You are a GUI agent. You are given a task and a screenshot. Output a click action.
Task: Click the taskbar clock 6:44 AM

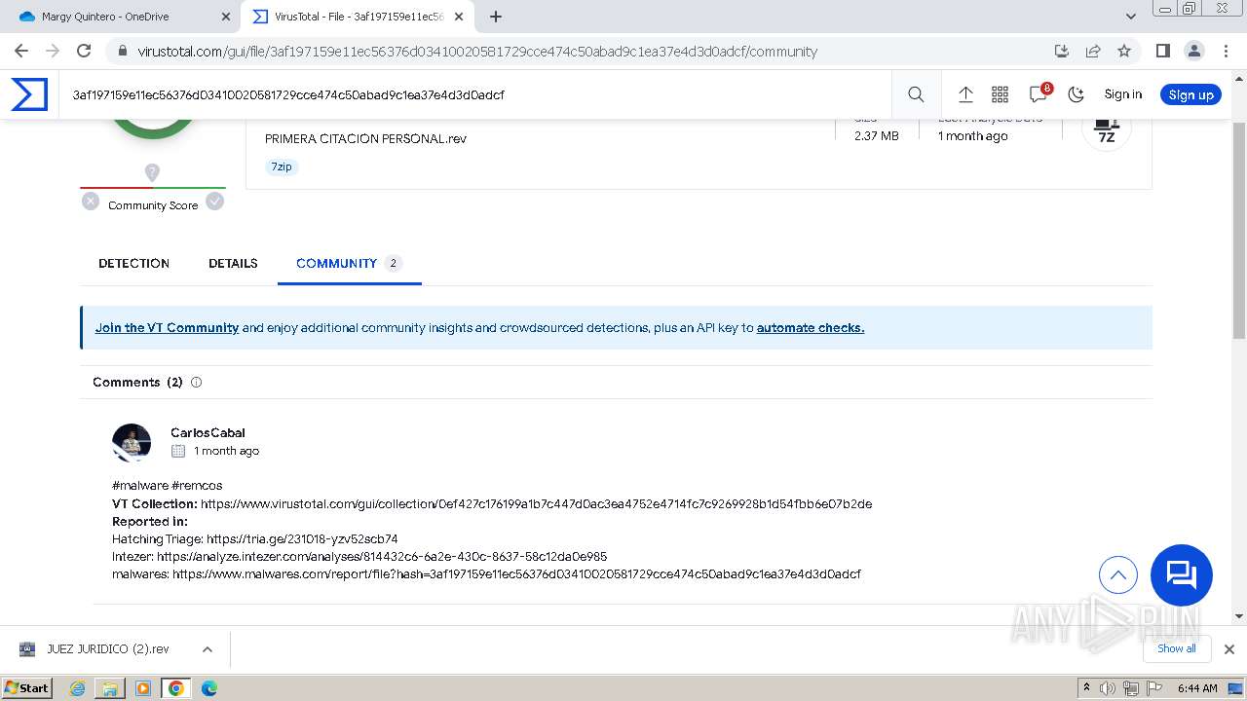(x=1197, y=688)
